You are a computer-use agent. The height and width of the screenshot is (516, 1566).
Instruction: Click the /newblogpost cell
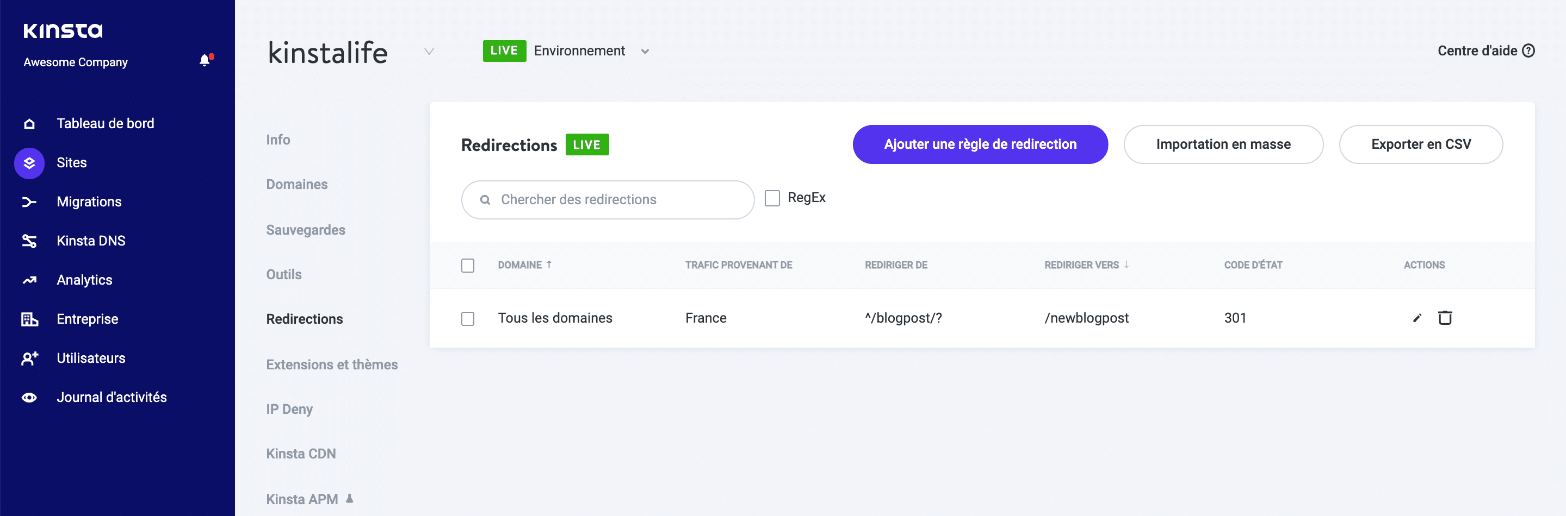coord(1086,318)
